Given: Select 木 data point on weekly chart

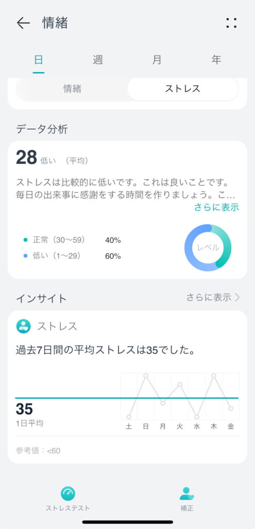Looking at the screenshot, I should (x=214, y=376).
